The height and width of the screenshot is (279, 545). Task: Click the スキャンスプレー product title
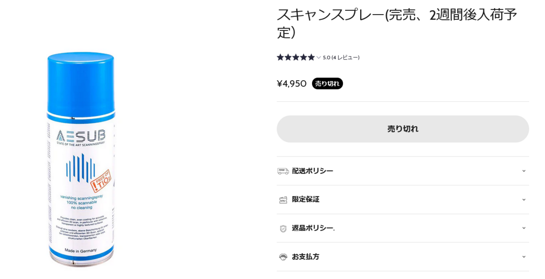pos(397,23)
